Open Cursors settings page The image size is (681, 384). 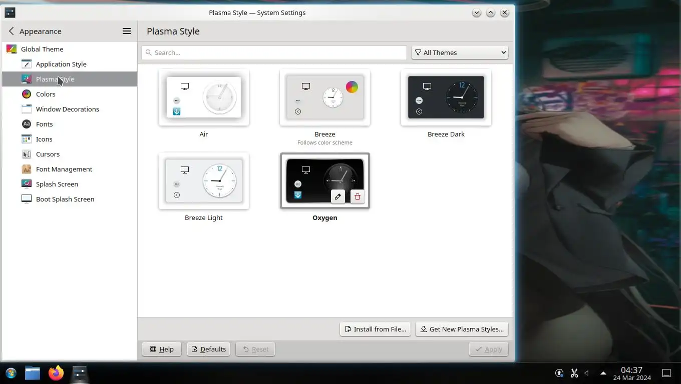click(x=70, y=154)
